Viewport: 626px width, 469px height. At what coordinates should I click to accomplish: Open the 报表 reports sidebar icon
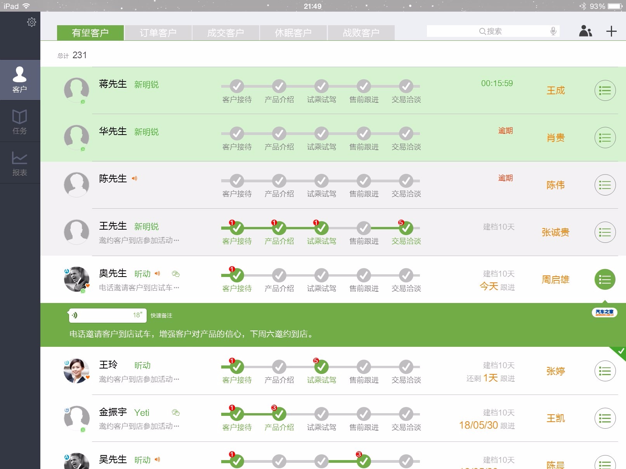(x=20, y=163)
